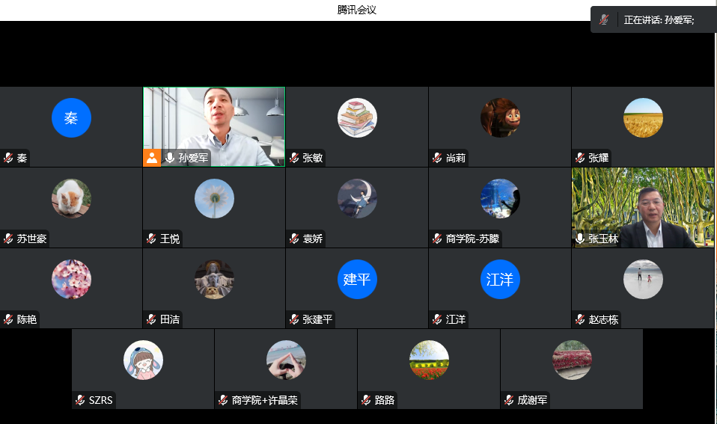Click the 正在讲话 speaking status banner
The width and height of the screenshot is (717, 424).
659,20
